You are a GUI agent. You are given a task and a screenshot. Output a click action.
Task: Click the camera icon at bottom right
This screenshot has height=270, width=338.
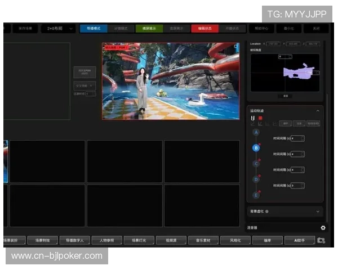pos(321,240)
